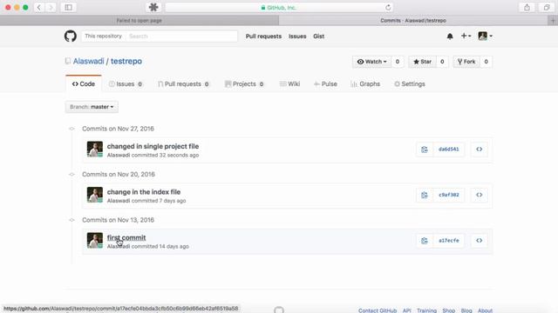Switch to 'Commits · Alaswadi/testrepo' tab
The width and height of the screenshot is (558, 313).
click(x=413, y=21)
